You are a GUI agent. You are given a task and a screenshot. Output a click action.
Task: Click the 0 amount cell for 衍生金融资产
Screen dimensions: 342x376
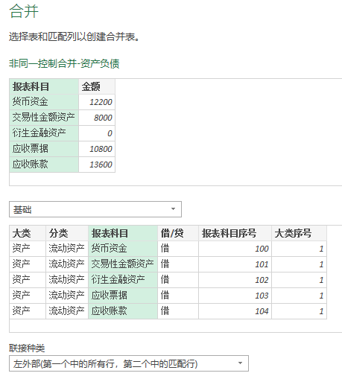click(x=97, y=133)
